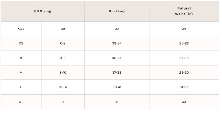Click the 39-41 bust measurement
The width and height of the screenshot is (222, 116).
pyautogui.click(x=117, y=87)
